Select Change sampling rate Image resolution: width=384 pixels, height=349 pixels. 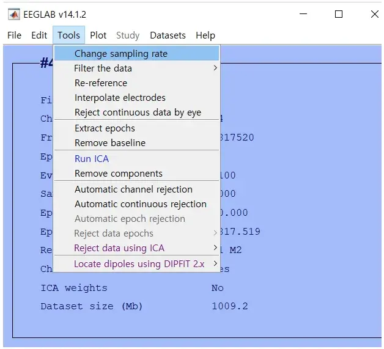[120, 54]
